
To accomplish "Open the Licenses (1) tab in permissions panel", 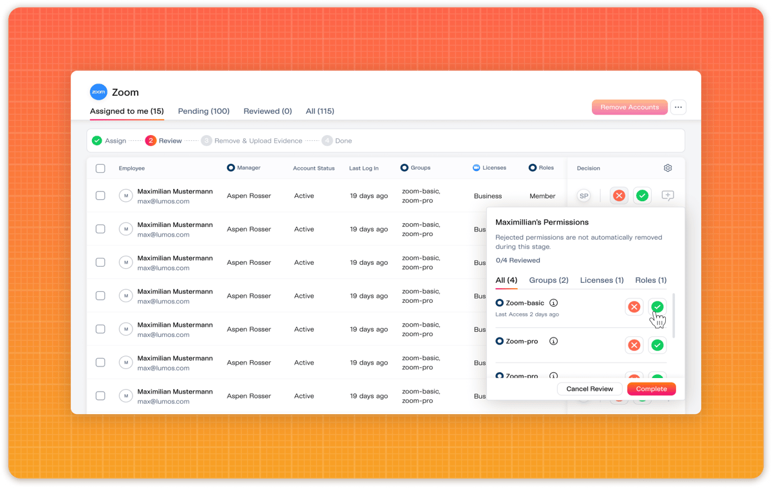I will 601,280.
